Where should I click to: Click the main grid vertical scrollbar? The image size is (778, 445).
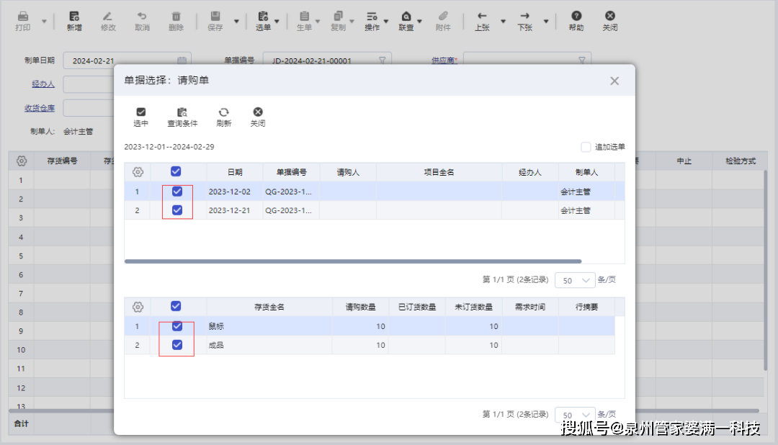pyautogui.click(x=765, y=270)
